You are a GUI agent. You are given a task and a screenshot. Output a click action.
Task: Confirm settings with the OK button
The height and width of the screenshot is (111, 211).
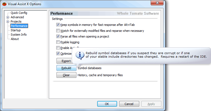coord(107,104)
